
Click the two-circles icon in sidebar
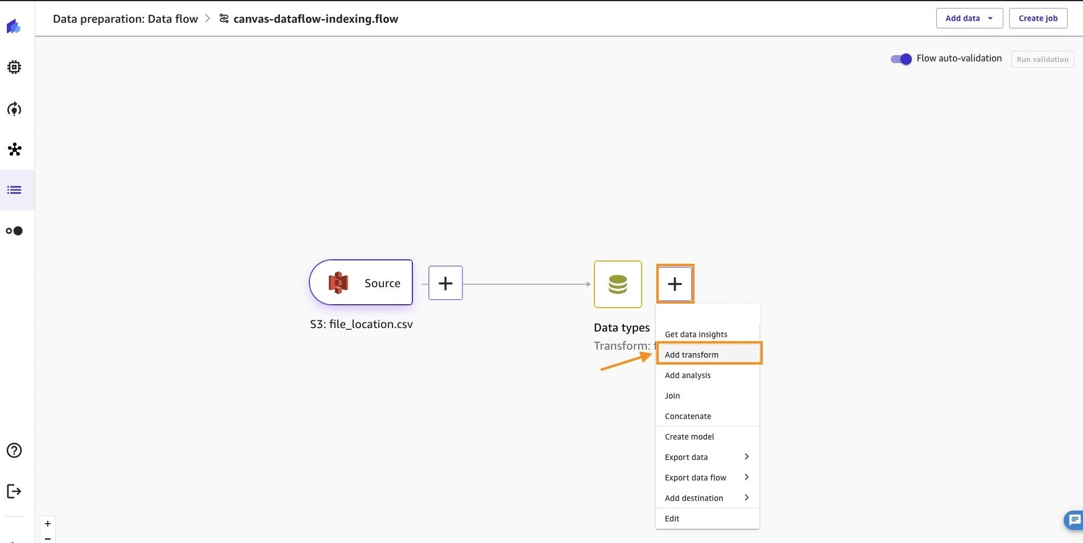click(14, 231)
